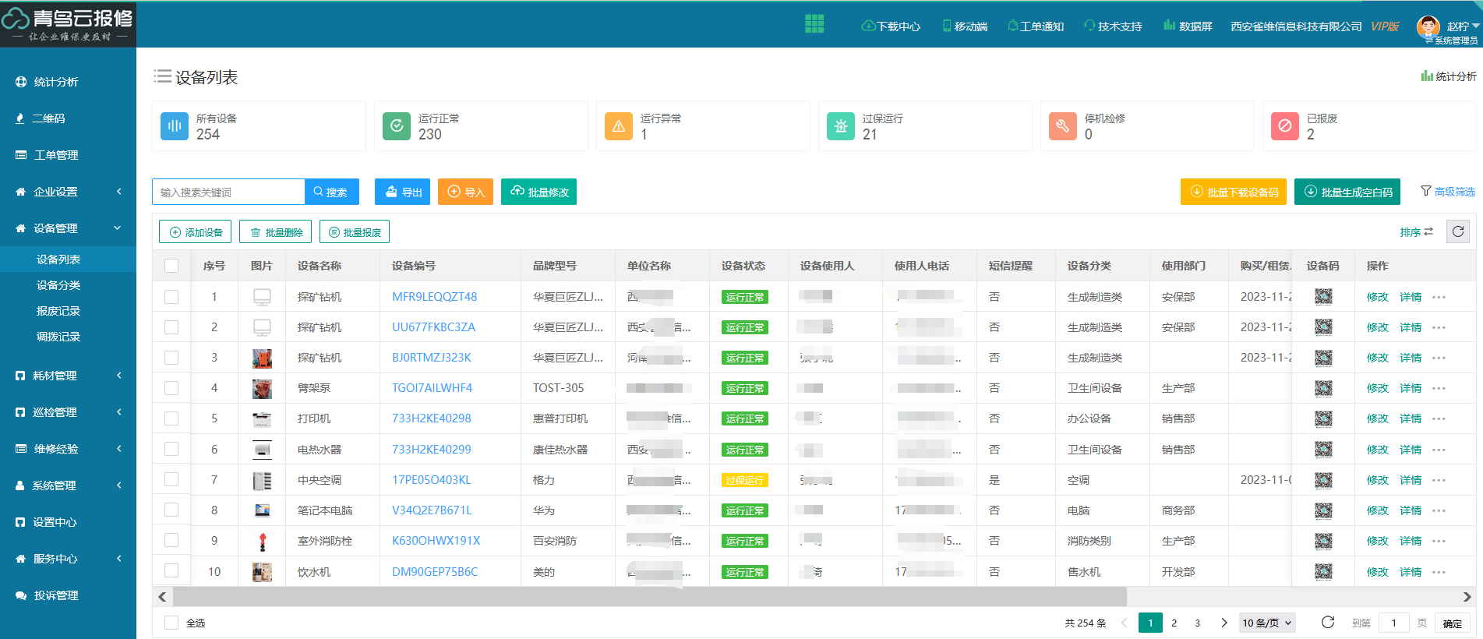This screenshot has height=639, width=1483.
Task: Click the table refresh icon button
Action: click(1457, 231)
